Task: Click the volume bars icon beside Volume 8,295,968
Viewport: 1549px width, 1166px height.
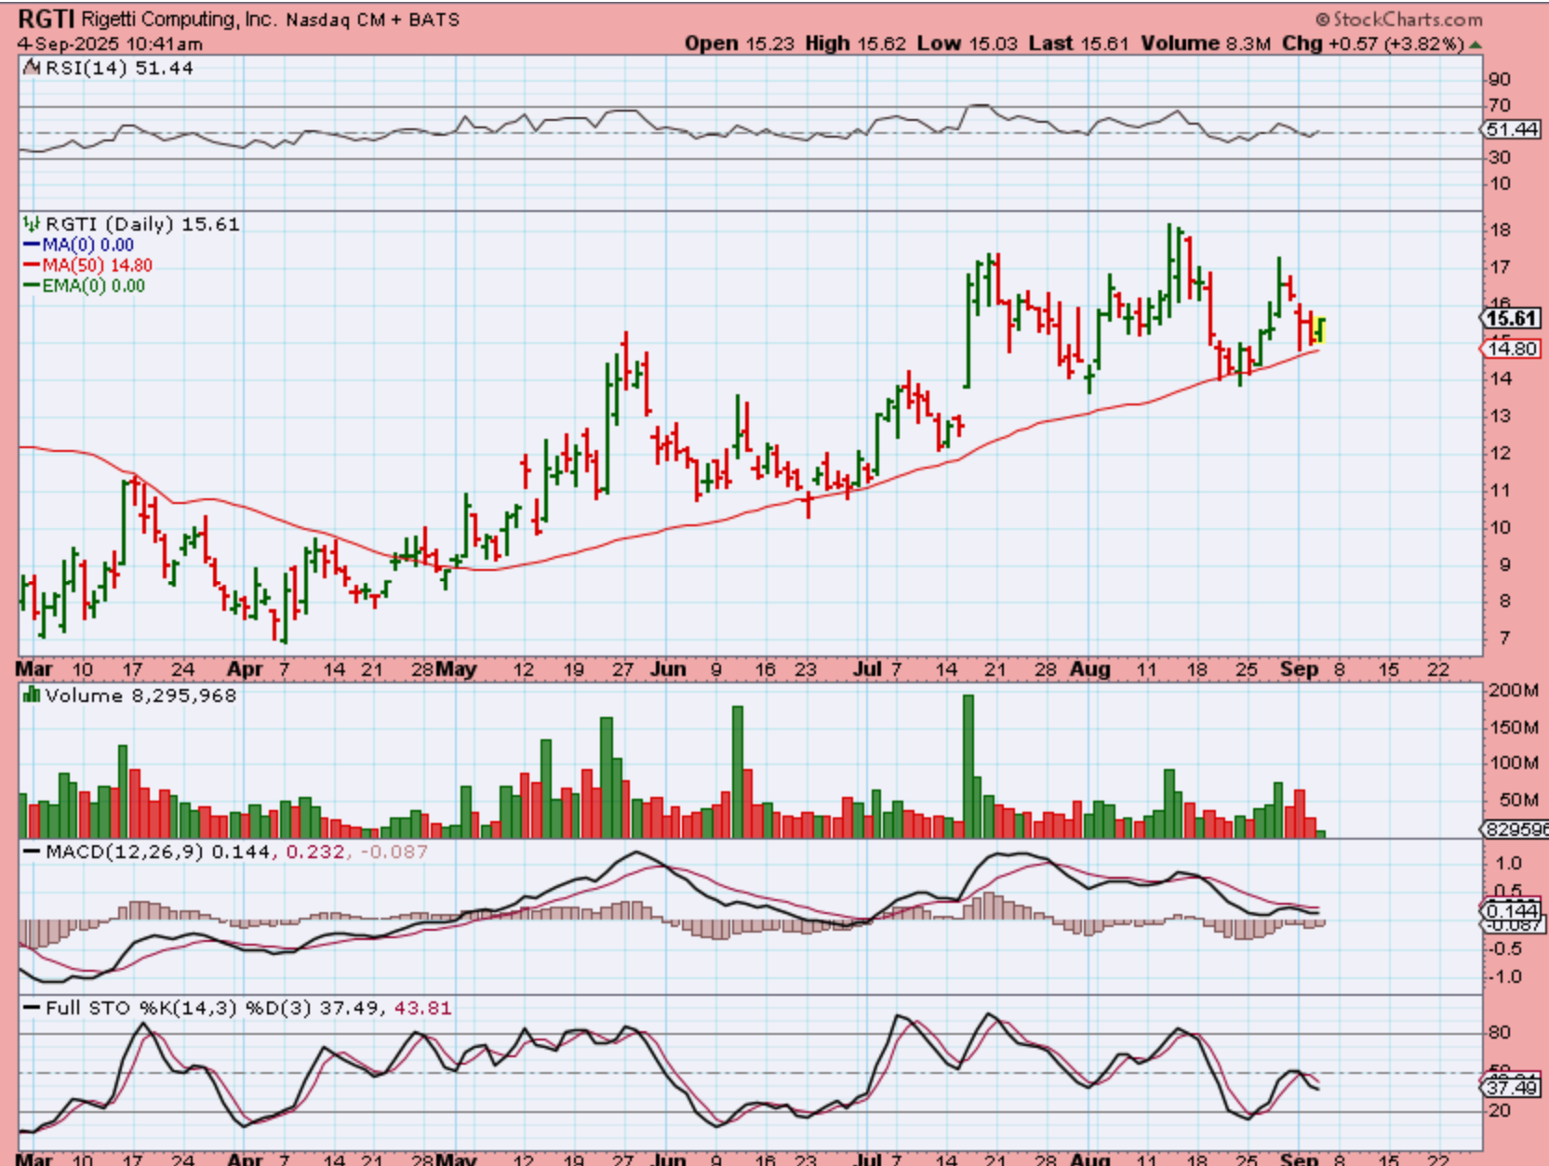Action: pyautogui.click(x=32, y=696)
